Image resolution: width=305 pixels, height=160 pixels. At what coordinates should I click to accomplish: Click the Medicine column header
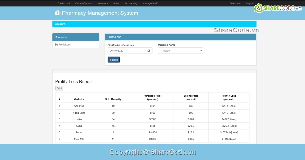[x=79, y=99]
